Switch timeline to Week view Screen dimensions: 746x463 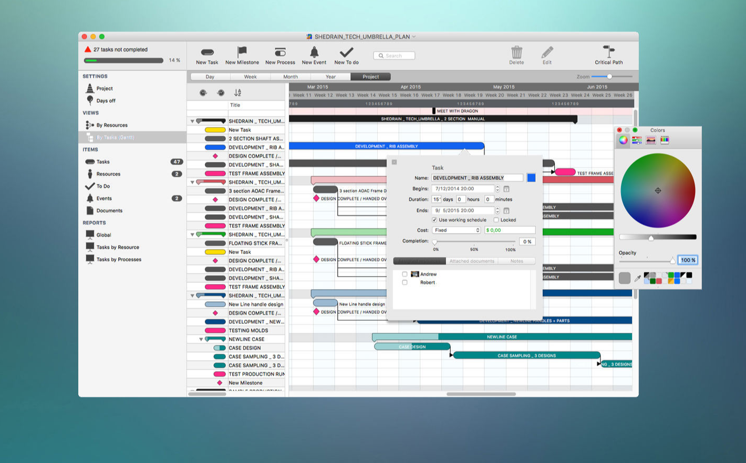[x=250, y=77]
